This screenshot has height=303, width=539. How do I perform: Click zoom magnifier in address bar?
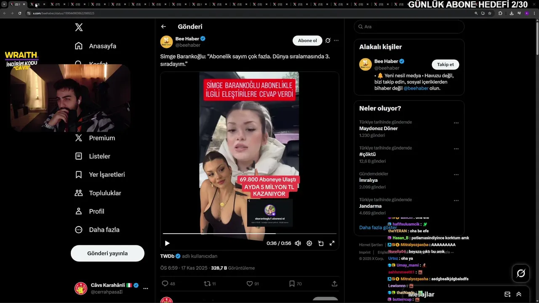coord(476,13)
